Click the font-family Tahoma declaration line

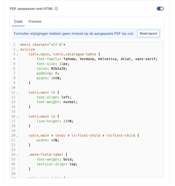click(97, 59)
